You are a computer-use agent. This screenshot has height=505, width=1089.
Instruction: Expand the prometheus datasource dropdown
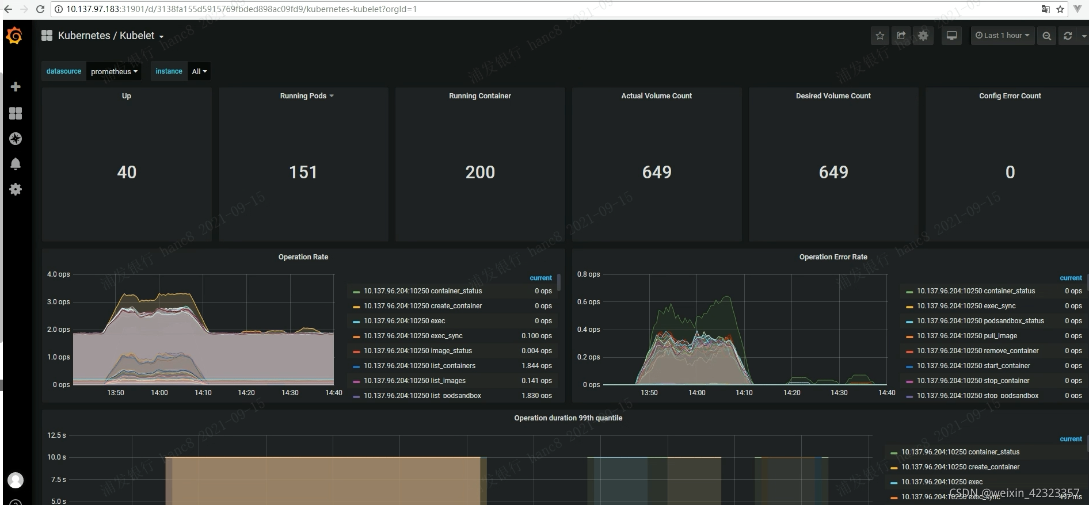click(114, 71)
